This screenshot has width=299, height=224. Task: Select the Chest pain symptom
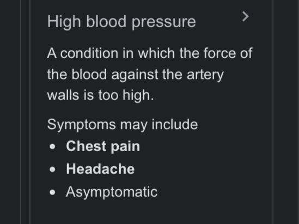[103, 146]
